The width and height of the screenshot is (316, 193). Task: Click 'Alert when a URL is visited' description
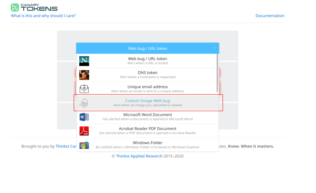148,63
